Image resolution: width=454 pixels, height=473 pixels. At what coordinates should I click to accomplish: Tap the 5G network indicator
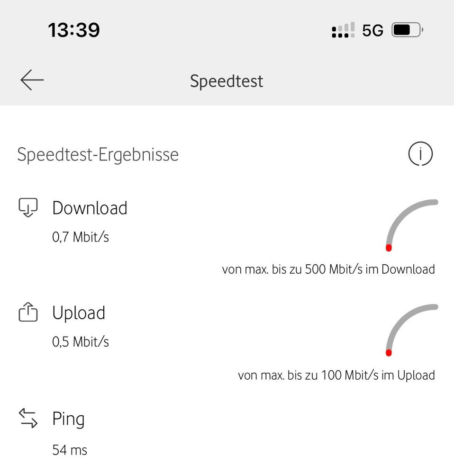(372, 31)
